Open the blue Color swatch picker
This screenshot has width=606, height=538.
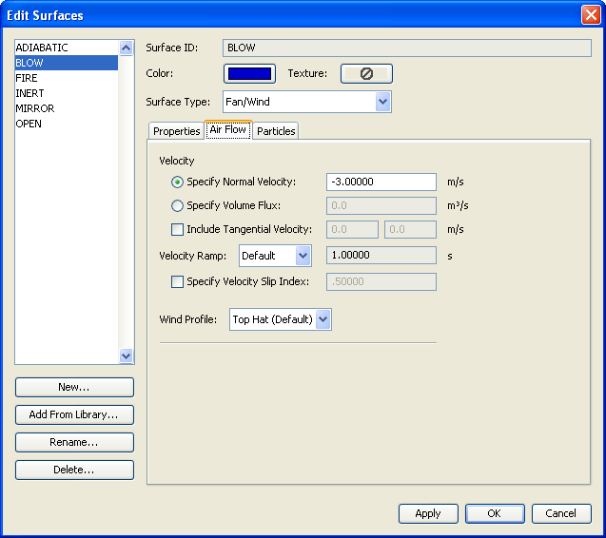click(x=249, y=73)
